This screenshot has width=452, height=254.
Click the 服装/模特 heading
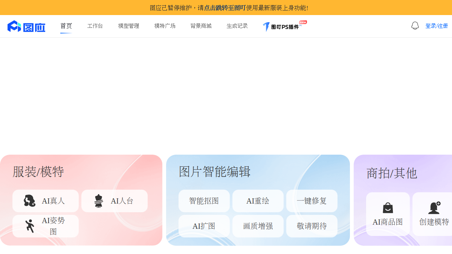tap(38, 172)
